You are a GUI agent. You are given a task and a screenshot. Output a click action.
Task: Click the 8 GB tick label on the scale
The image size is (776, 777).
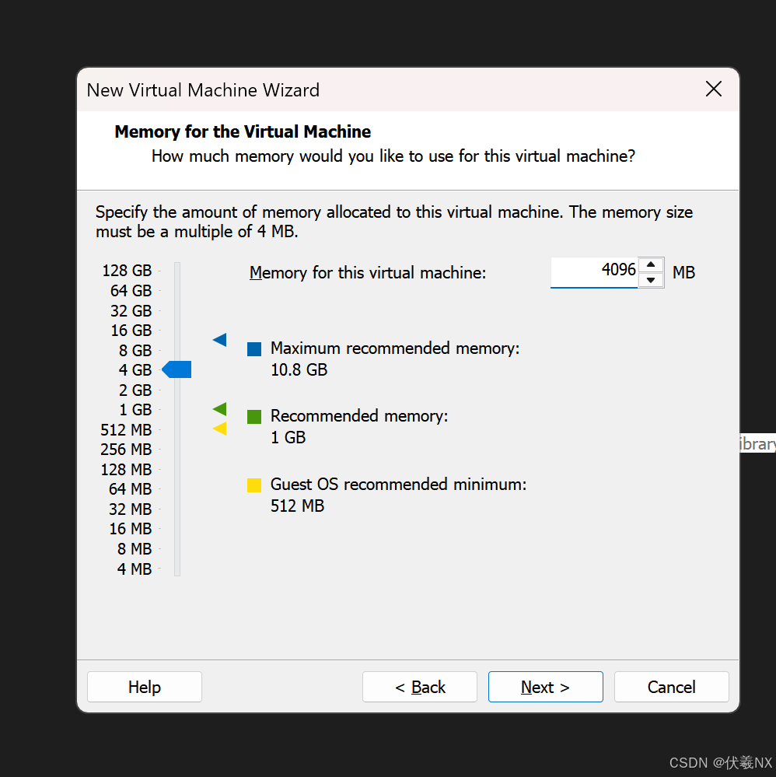click(135, 350)
